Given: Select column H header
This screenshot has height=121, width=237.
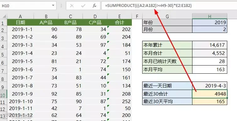Looking at the screenshot, I should click(210, 16).
